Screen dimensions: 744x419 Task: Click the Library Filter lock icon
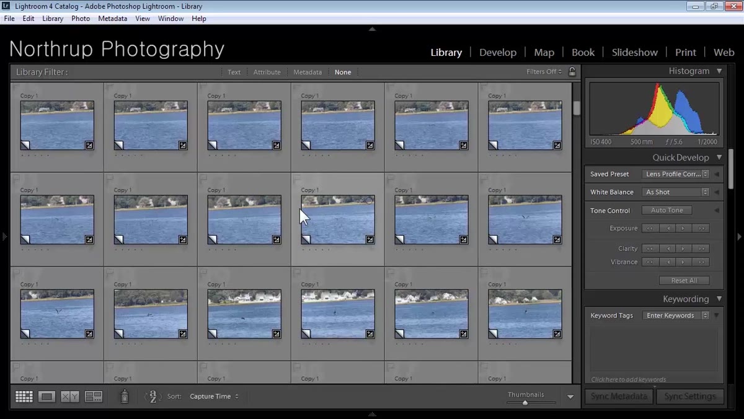(572, 72)
